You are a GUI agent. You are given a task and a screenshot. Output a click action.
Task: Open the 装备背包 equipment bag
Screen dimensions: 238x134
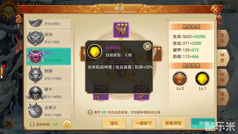(173, 123)
